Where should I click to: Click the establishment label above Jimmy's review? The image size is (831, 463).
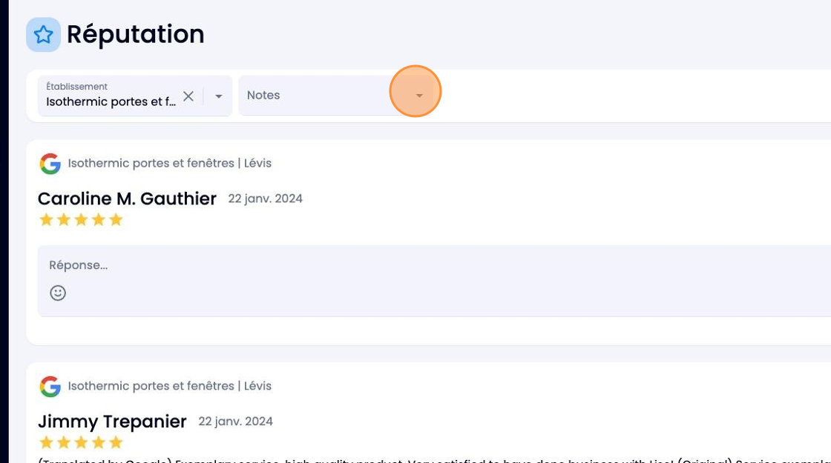point(170,386)
